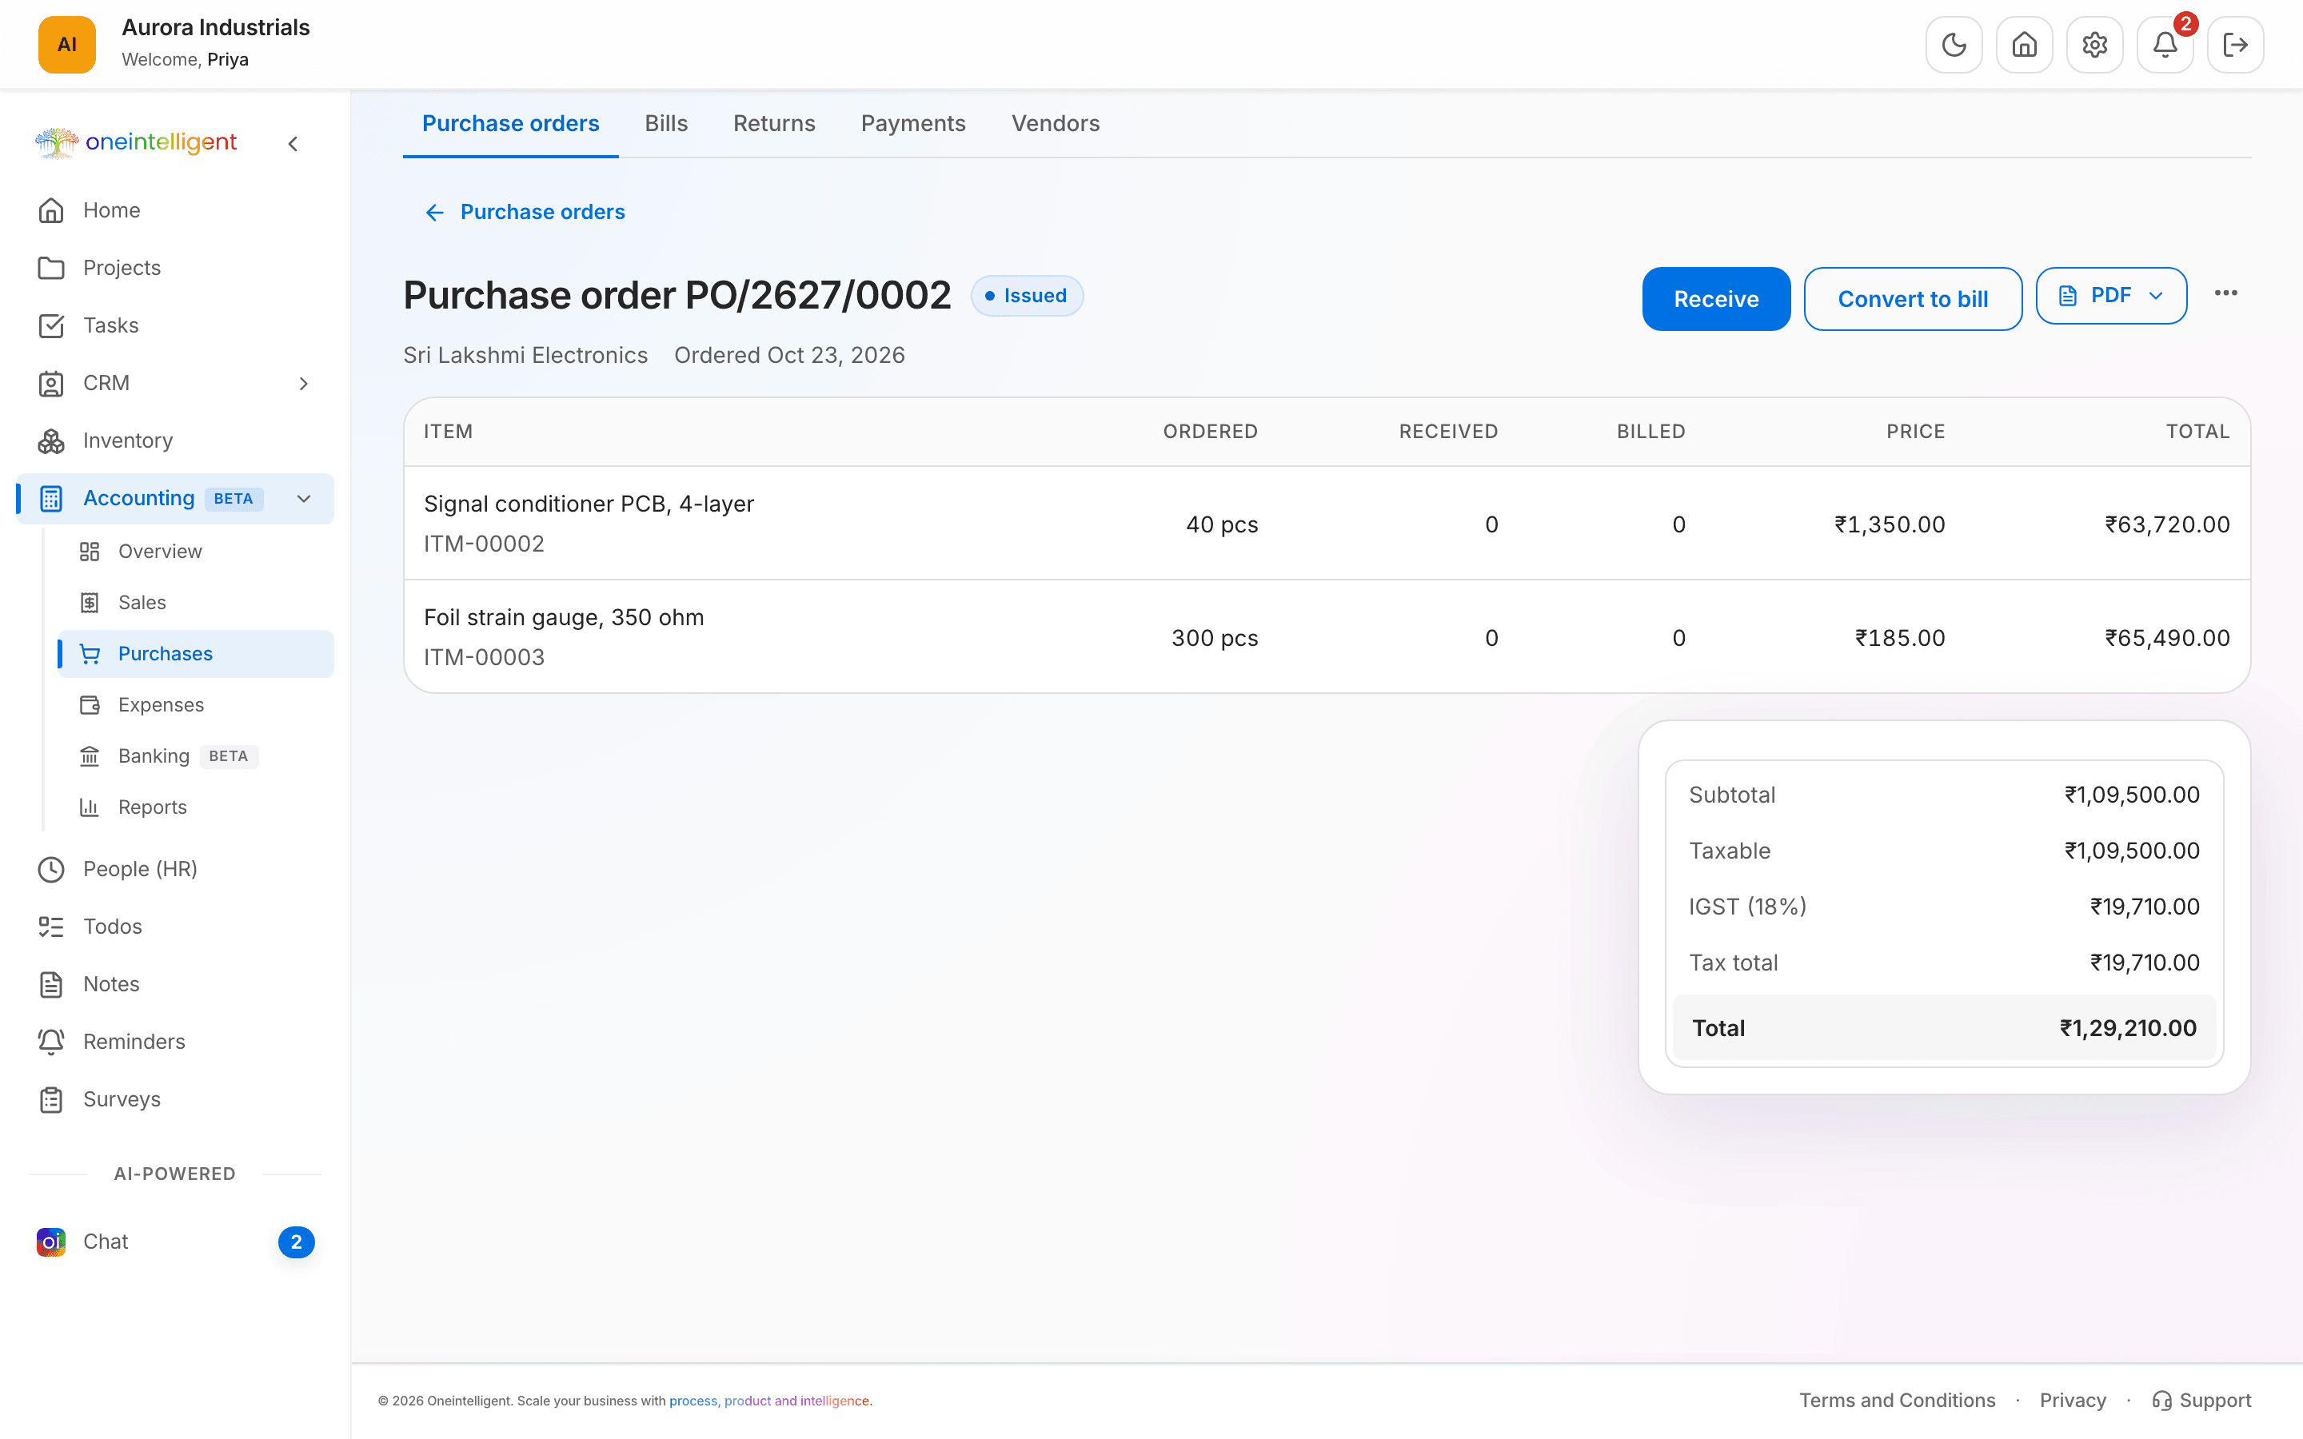Switch to Payments tab

point(912,124)
